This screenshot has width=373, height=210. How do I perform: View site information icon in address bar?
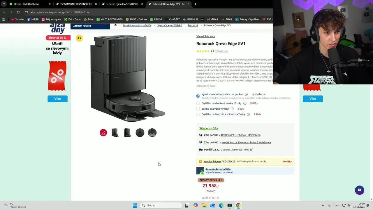pyautogui.click(x=27, y=12)
